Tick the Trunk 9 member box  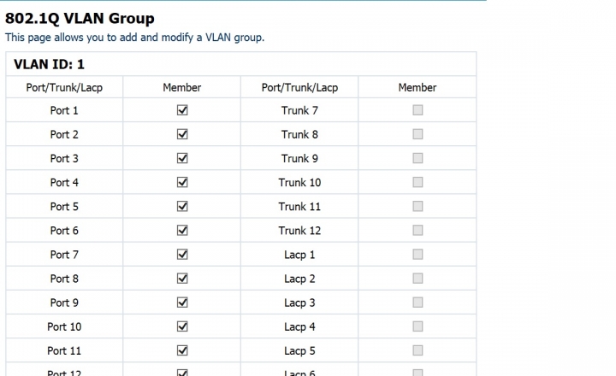[418, 158]
